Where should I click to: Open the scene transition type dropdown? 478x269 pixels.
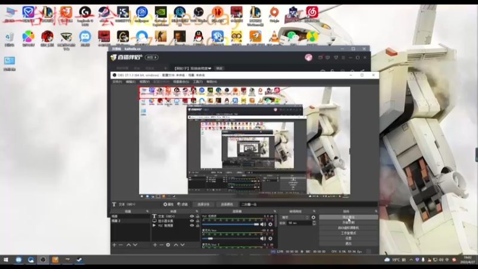coord(295,218)
